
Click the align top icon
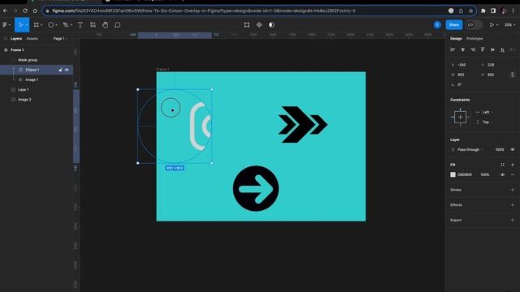(483, 49)
